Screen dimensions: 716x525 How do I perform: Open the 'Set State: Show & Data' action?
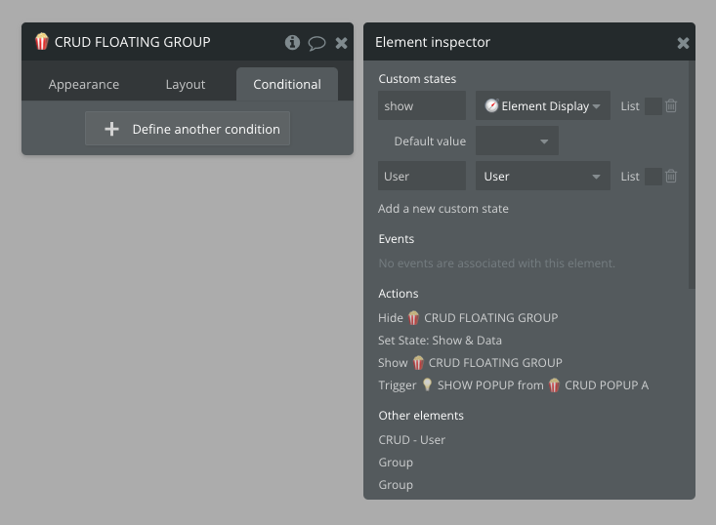click(440, 340)
